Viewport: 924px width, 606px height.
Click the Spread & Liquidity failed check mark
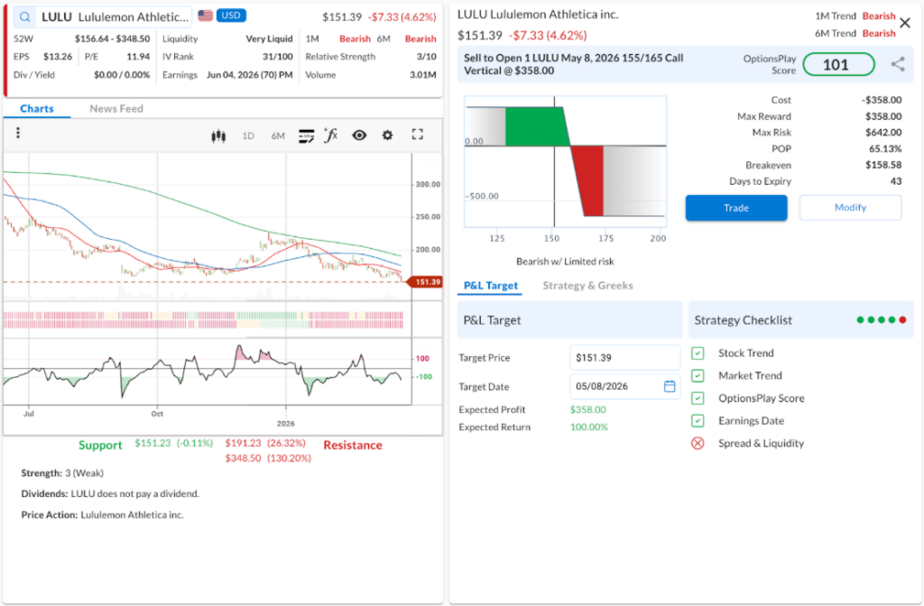(698, 444)
